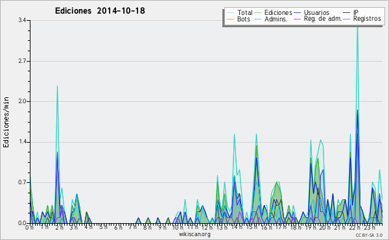Click the 3.4 y-axis value
Screen dimensions: 389x240
22,20
